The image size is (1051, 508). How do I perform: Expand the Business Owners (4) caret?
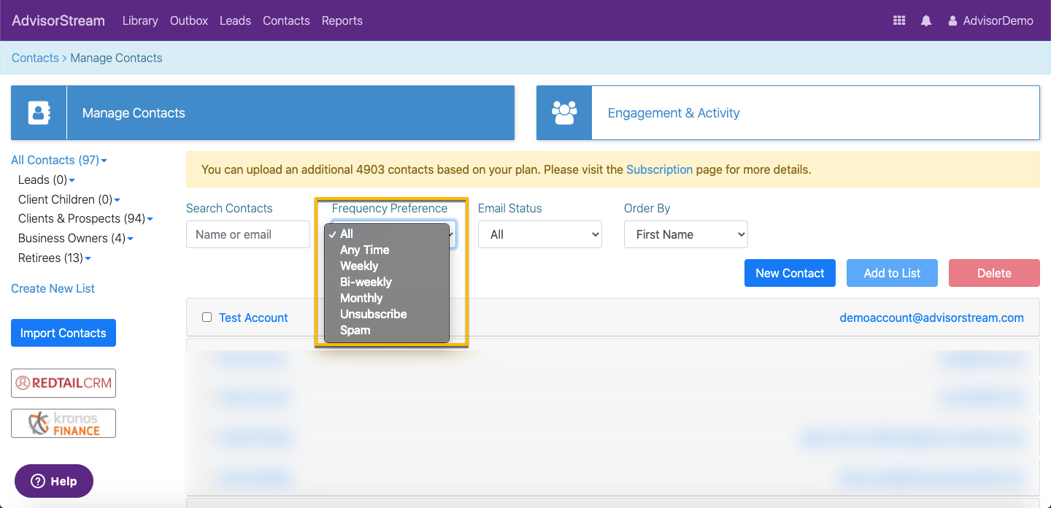(x=130, y=239)
